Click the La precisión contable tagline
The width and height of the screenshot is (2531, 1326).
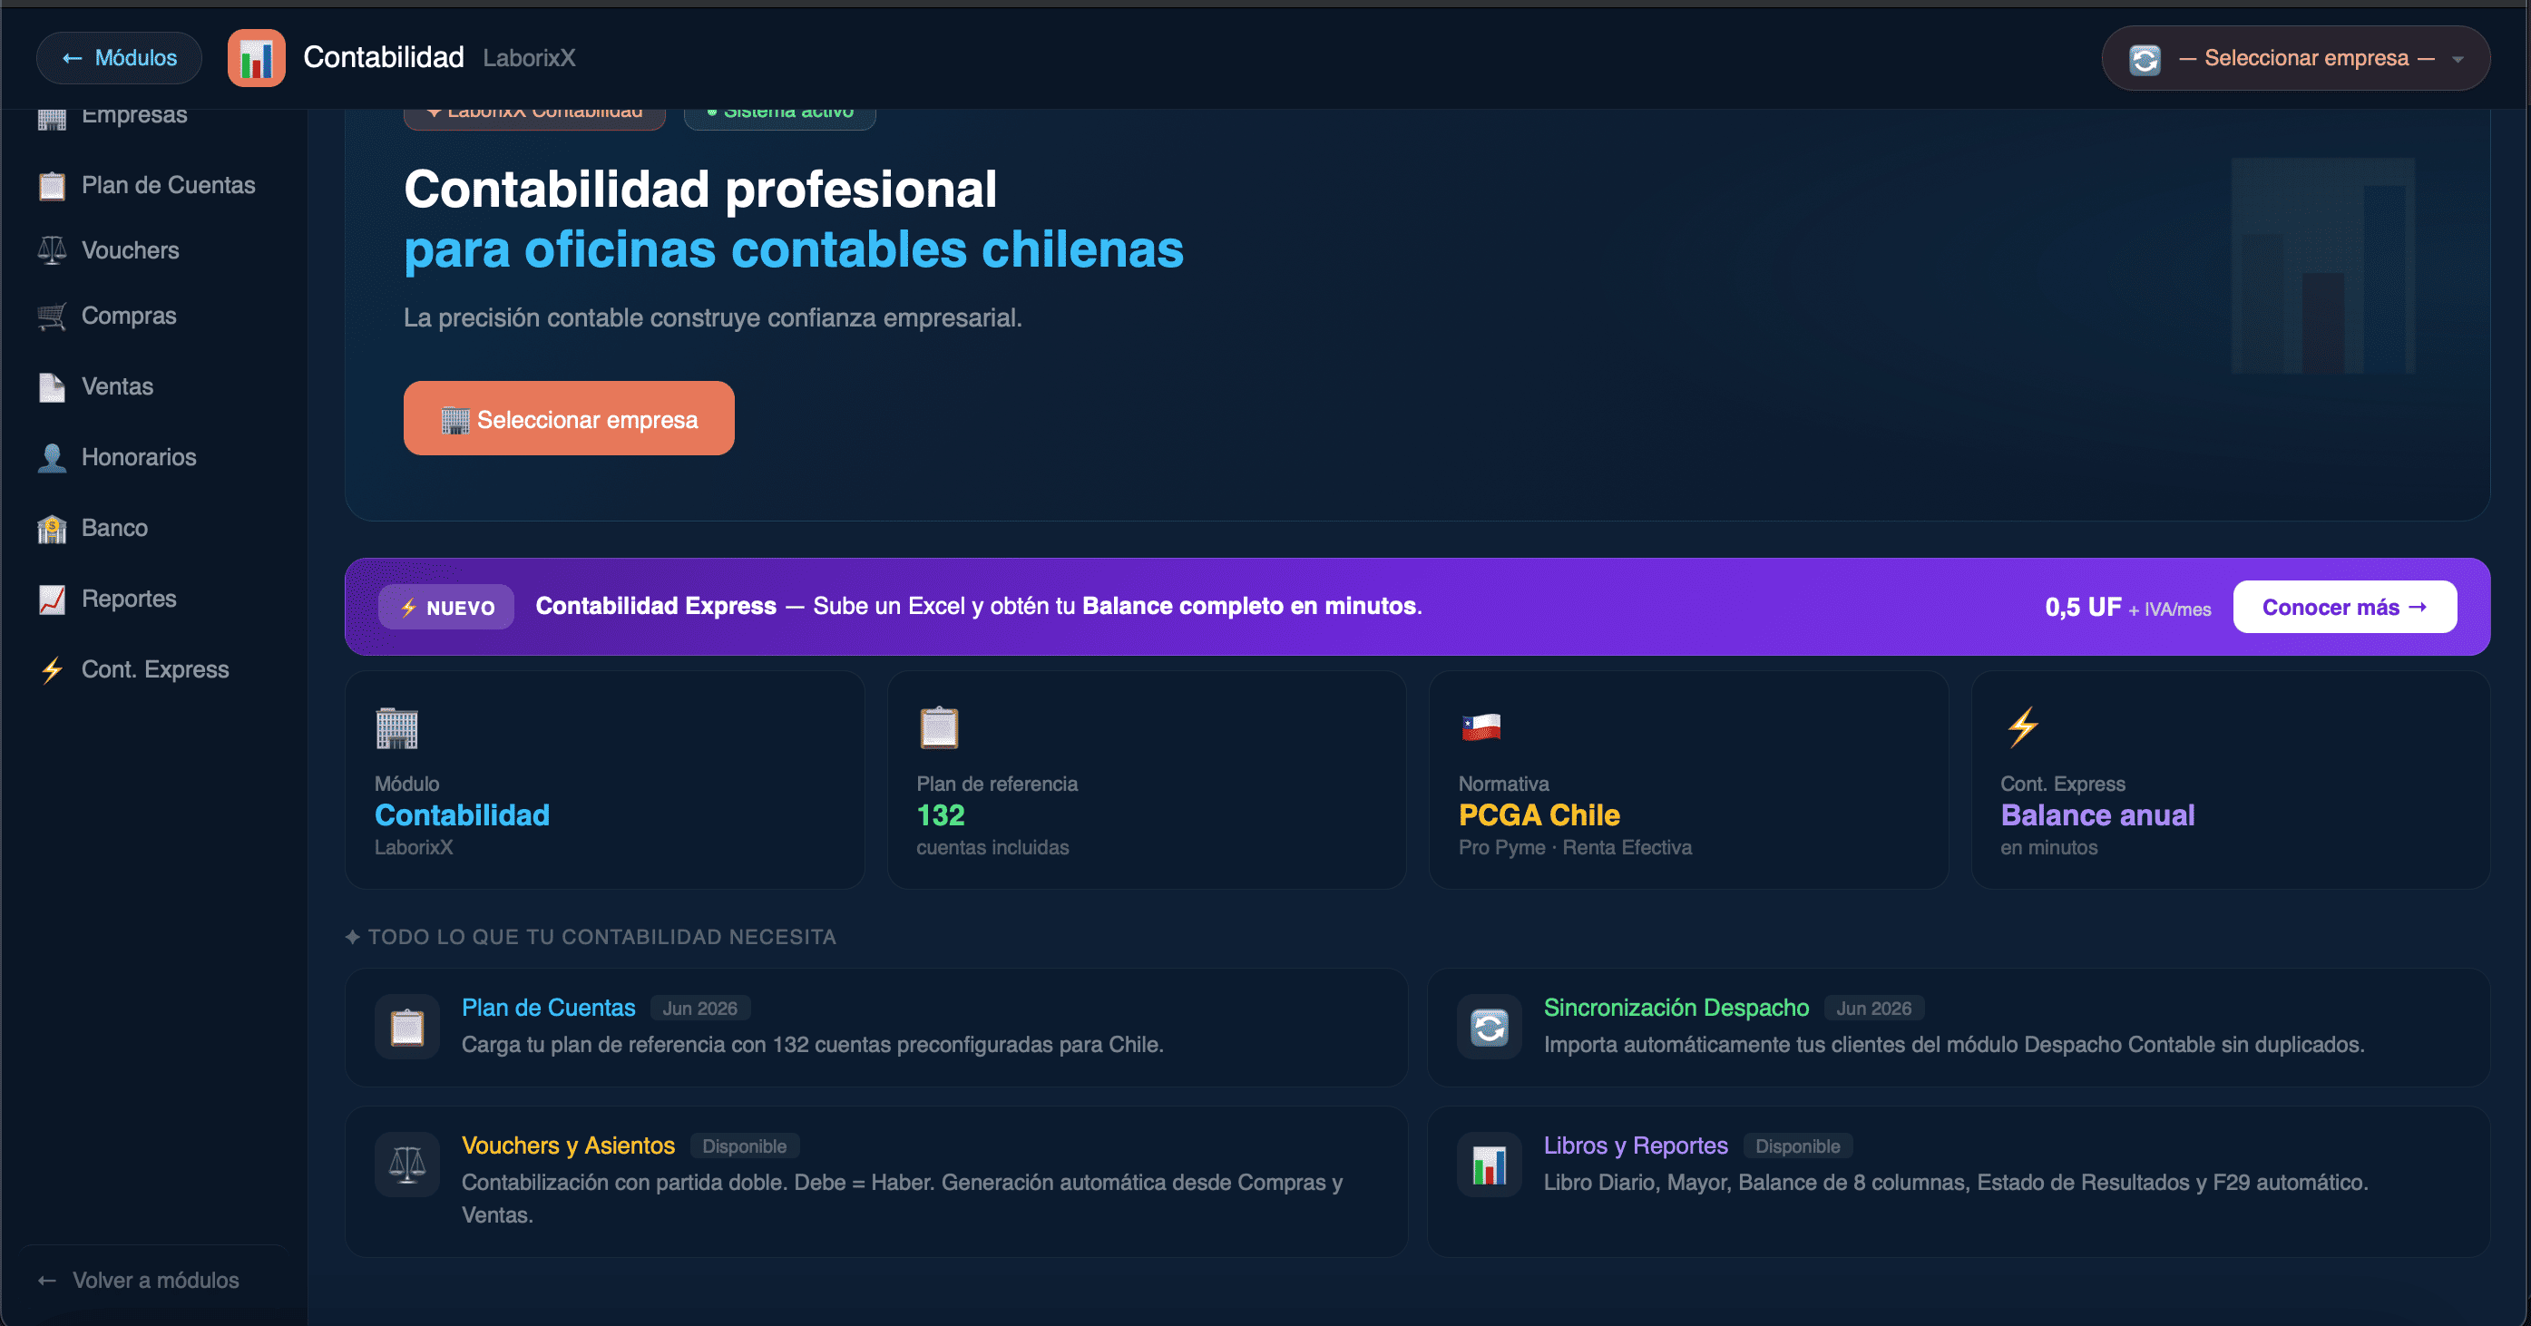coord(712,318)
